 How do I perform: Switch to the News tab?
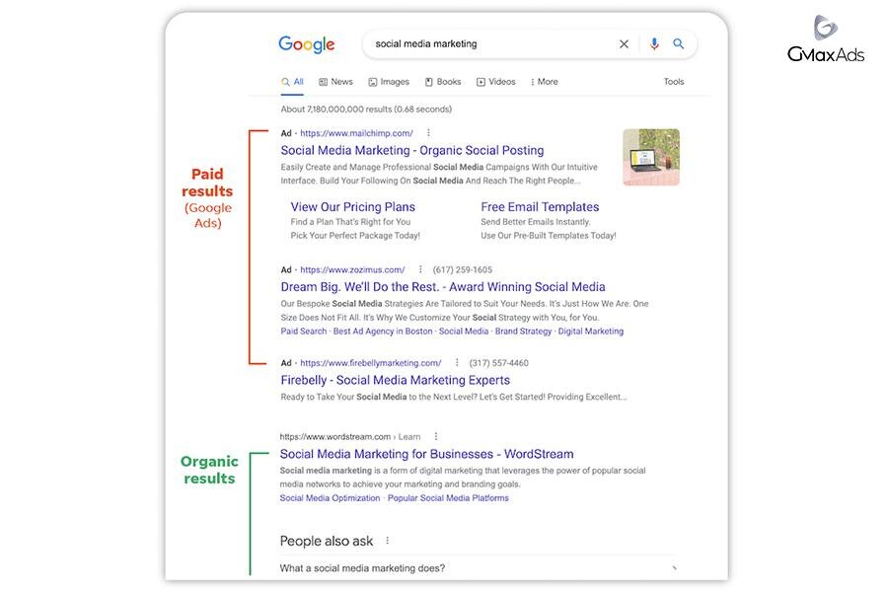(x=336, y=82)
